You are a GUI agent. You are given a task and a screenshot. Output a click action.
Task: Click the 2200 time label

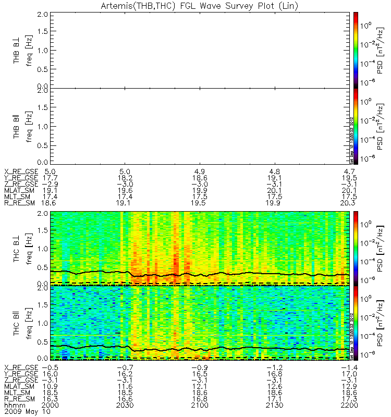tap(349, 406)
